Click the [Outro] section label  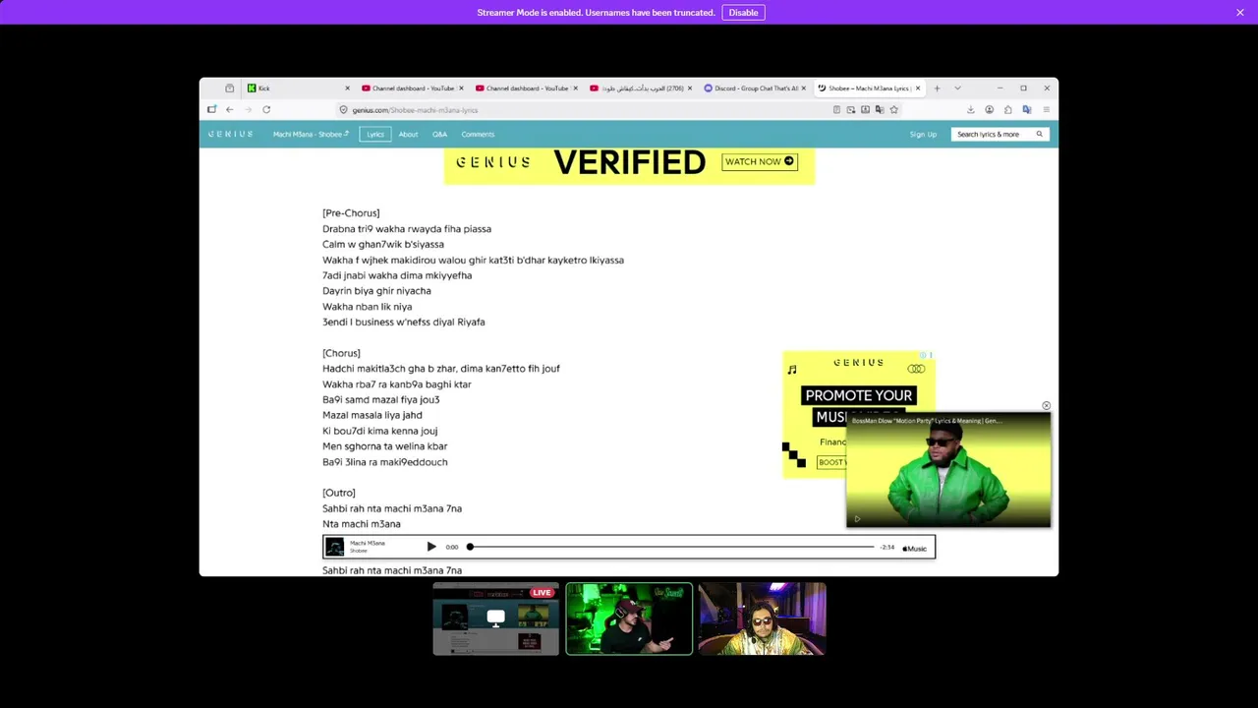tap(339, 493)
